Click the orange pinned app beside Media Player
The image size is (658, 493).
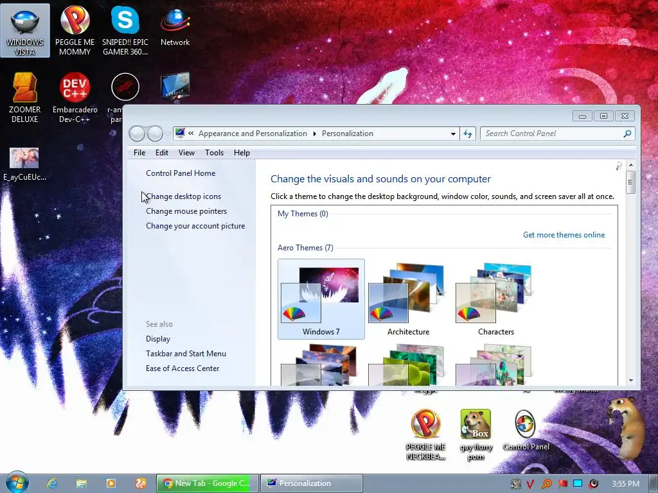coord(141,483)
